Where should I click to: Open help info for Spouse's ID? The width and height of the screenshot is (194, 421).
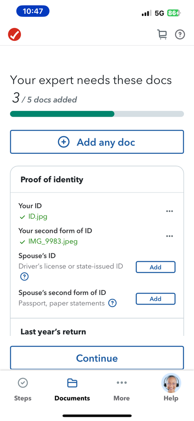pyautogui.click(x=24, y=276)
